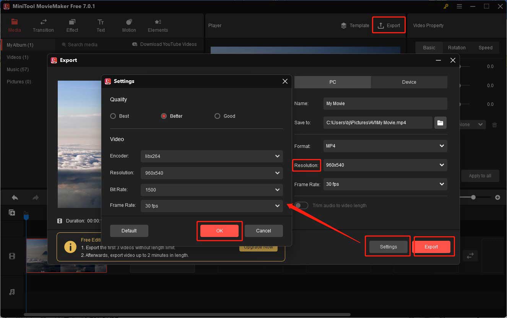507x318 pixels.
Task: Switch to the PC tab
Action: pos(333,82)
